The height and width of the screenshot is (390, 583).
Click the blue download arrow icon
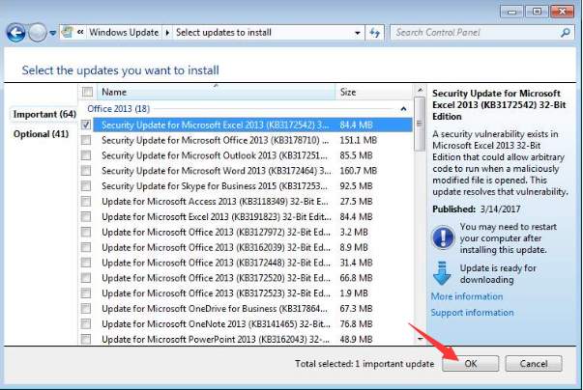pyautogui.click(x=442, y=273)
